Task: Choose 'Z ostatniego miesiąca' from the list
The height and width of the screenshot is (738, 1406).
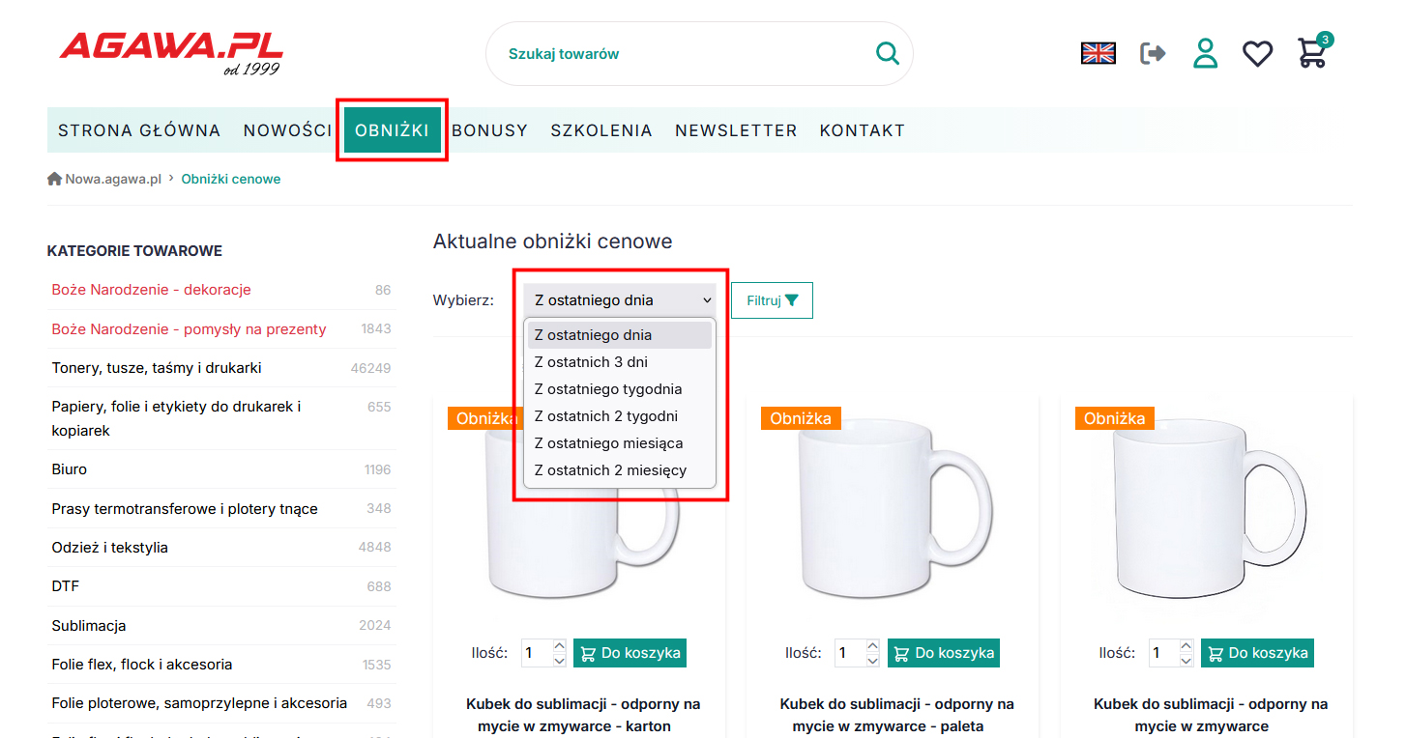Action: pos(608,443)
